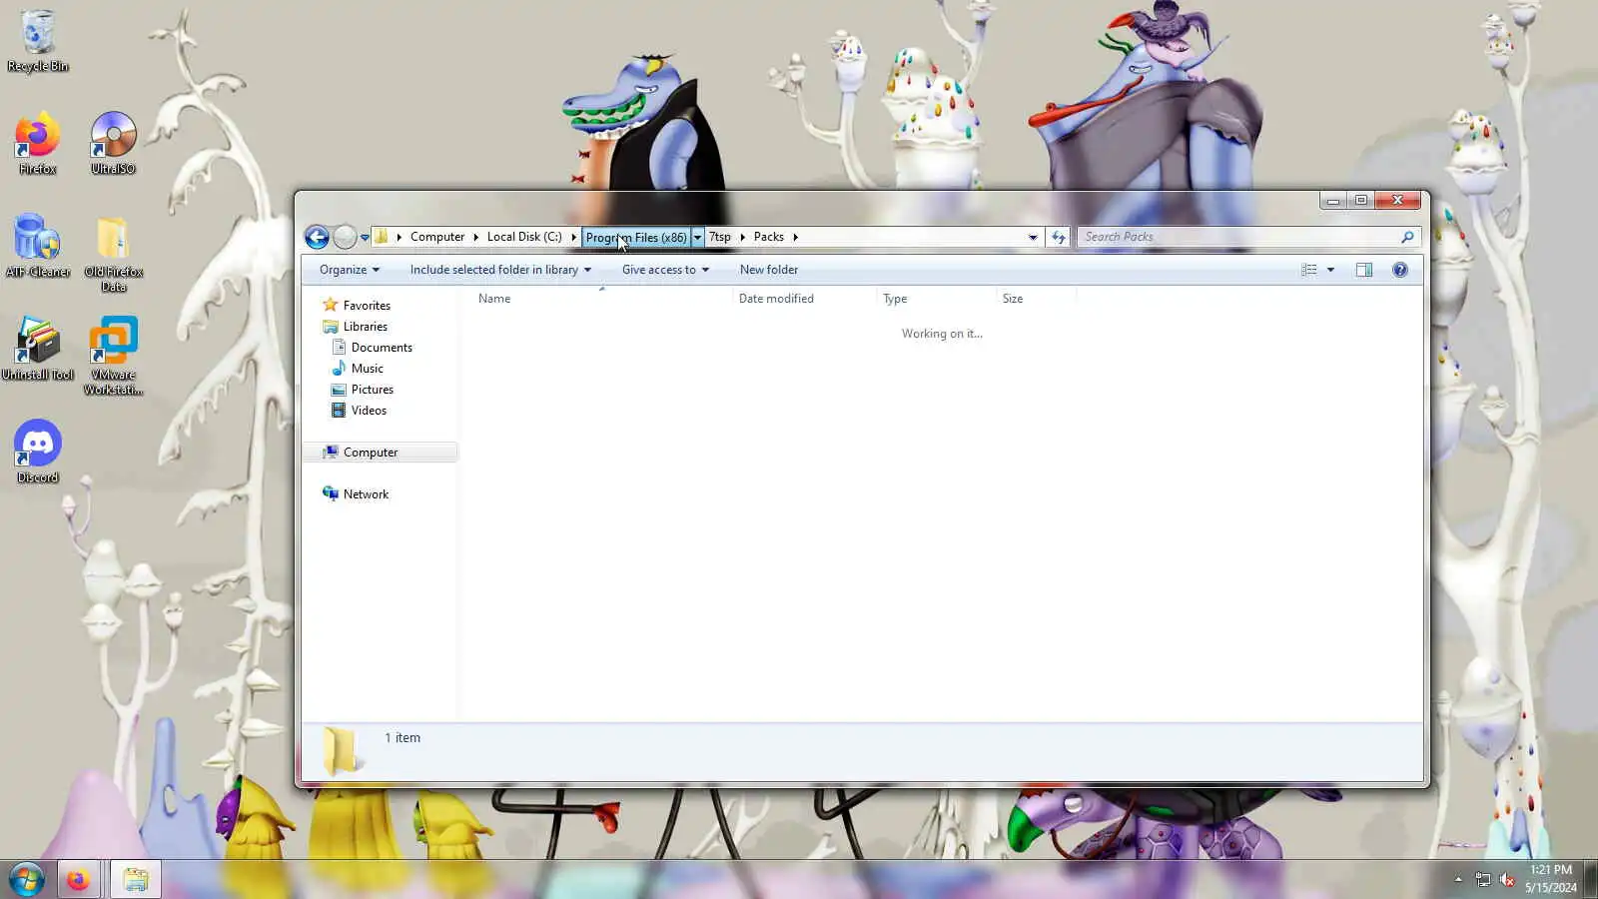Select the ATF Cleaner desktop icon

[38, 246]
